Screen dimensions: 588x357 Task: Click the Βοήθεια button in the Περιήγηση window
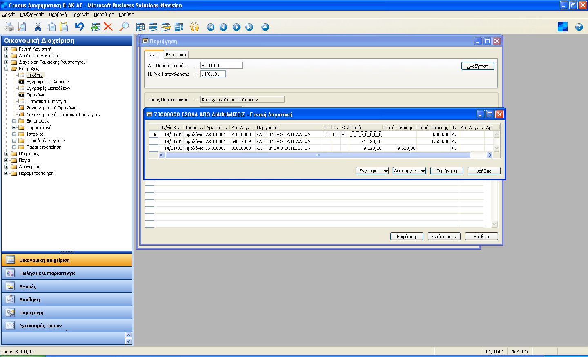481,237
